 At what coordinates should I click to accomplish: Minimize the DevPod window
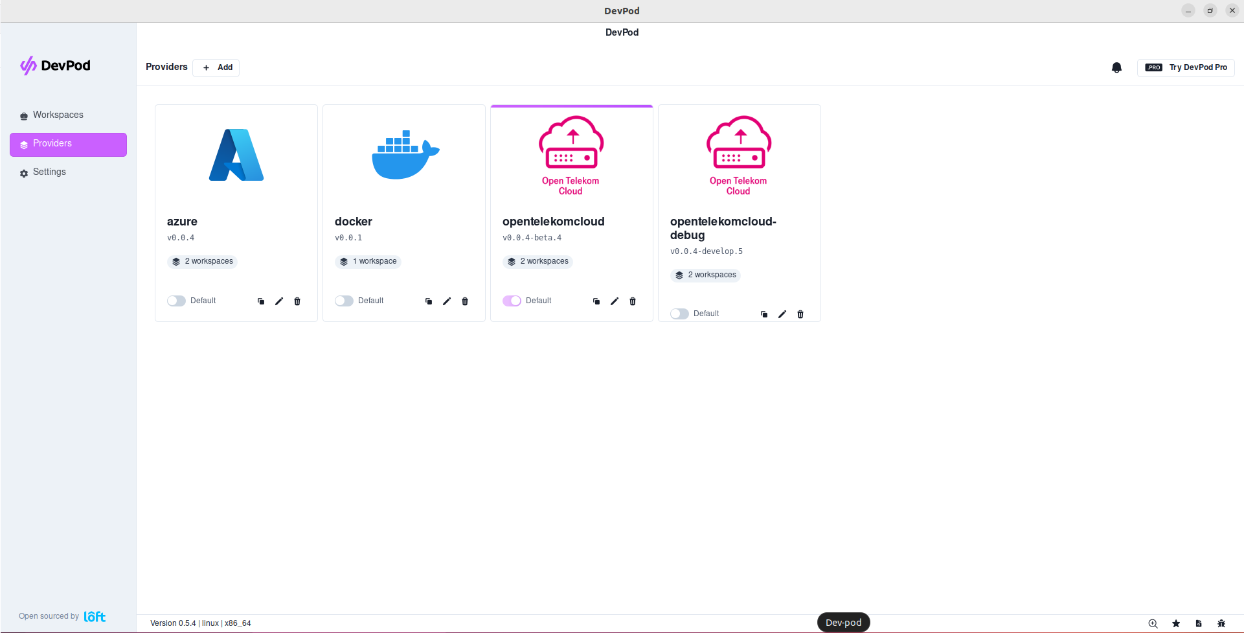1188,11
